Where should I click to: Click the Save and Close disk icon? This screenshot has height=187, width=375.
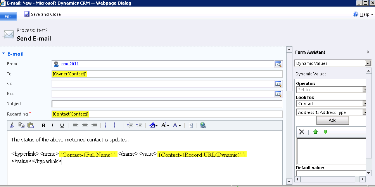tap(26, 14)
